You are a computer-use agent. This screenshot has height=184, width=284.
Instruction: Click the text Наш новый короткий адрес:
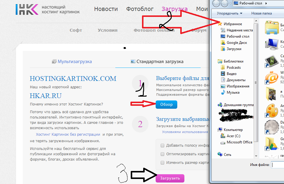[x=56, y=87]
